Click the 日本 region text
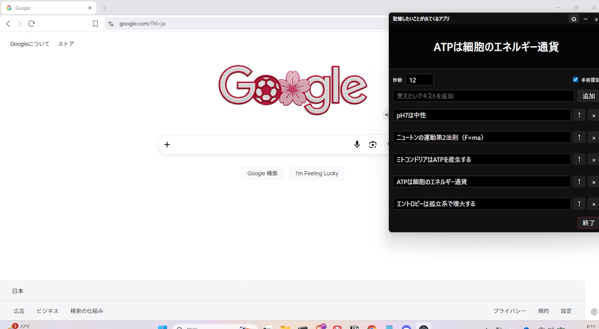Screen dimensions: 599x329 pos(18,291)
